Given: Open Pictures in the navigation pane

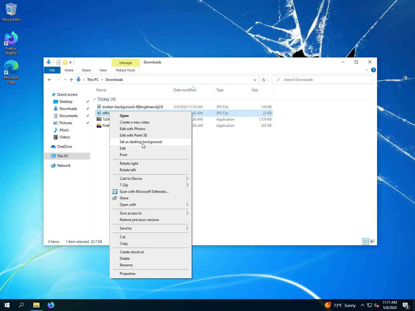Looking at the screenshot, I should pos(66,123).
